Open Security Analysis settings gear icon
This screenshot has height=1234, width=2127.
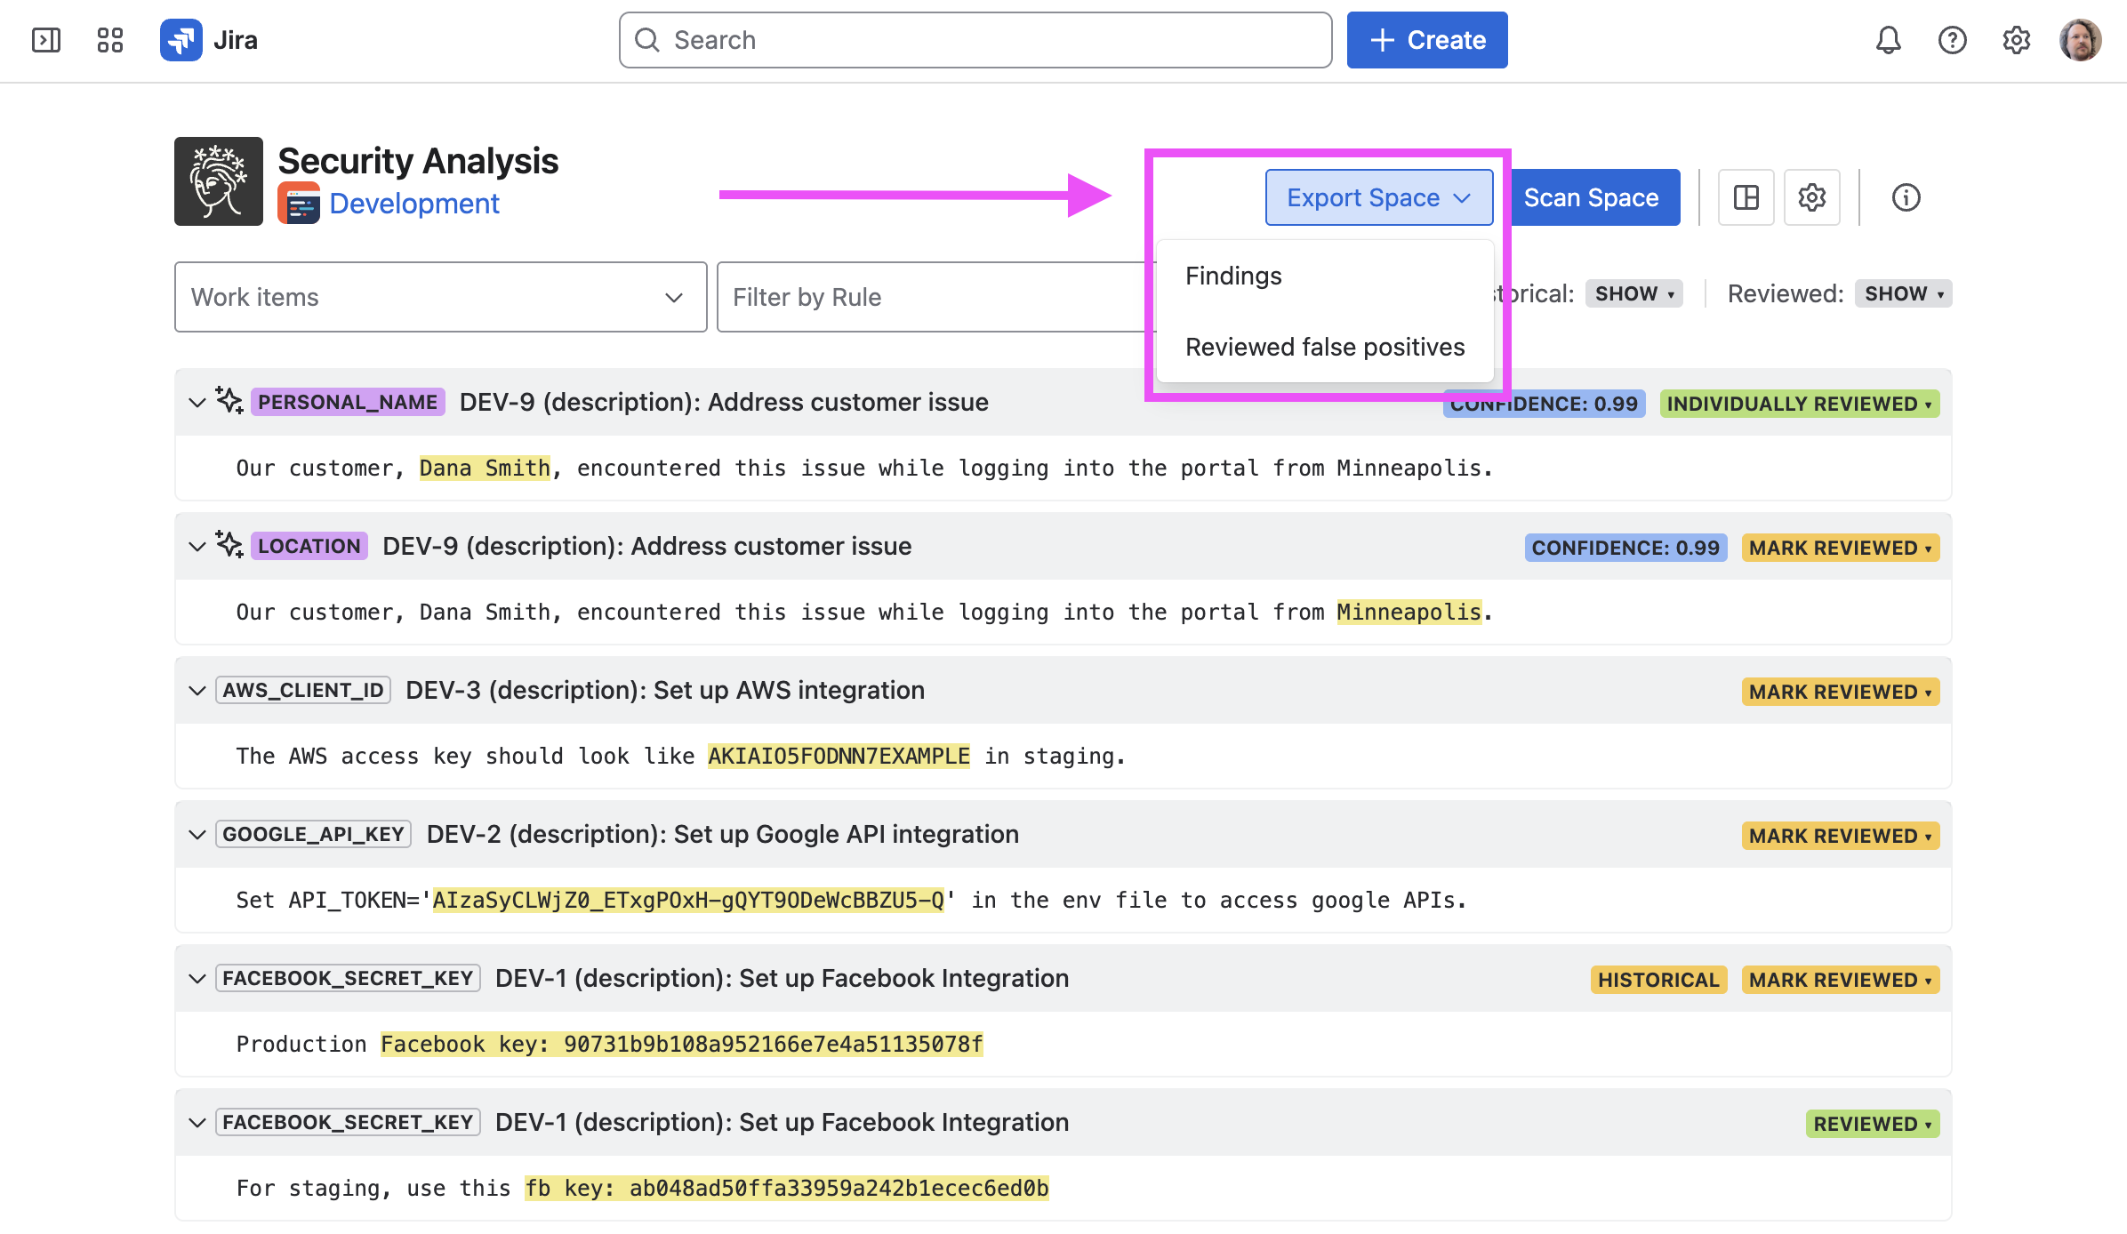1811,197
